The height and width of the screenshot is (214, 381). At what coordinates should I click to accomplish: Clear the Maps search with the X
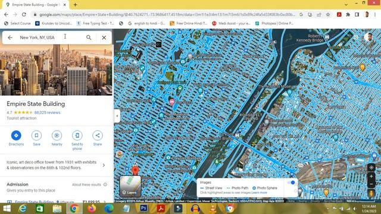pos(104,37)
